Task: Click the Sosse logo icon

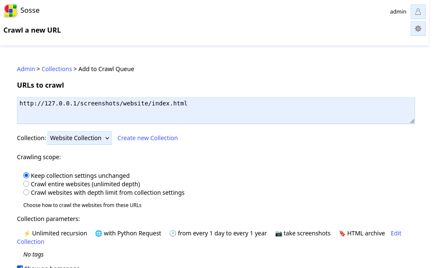Action: pos(11,11)
